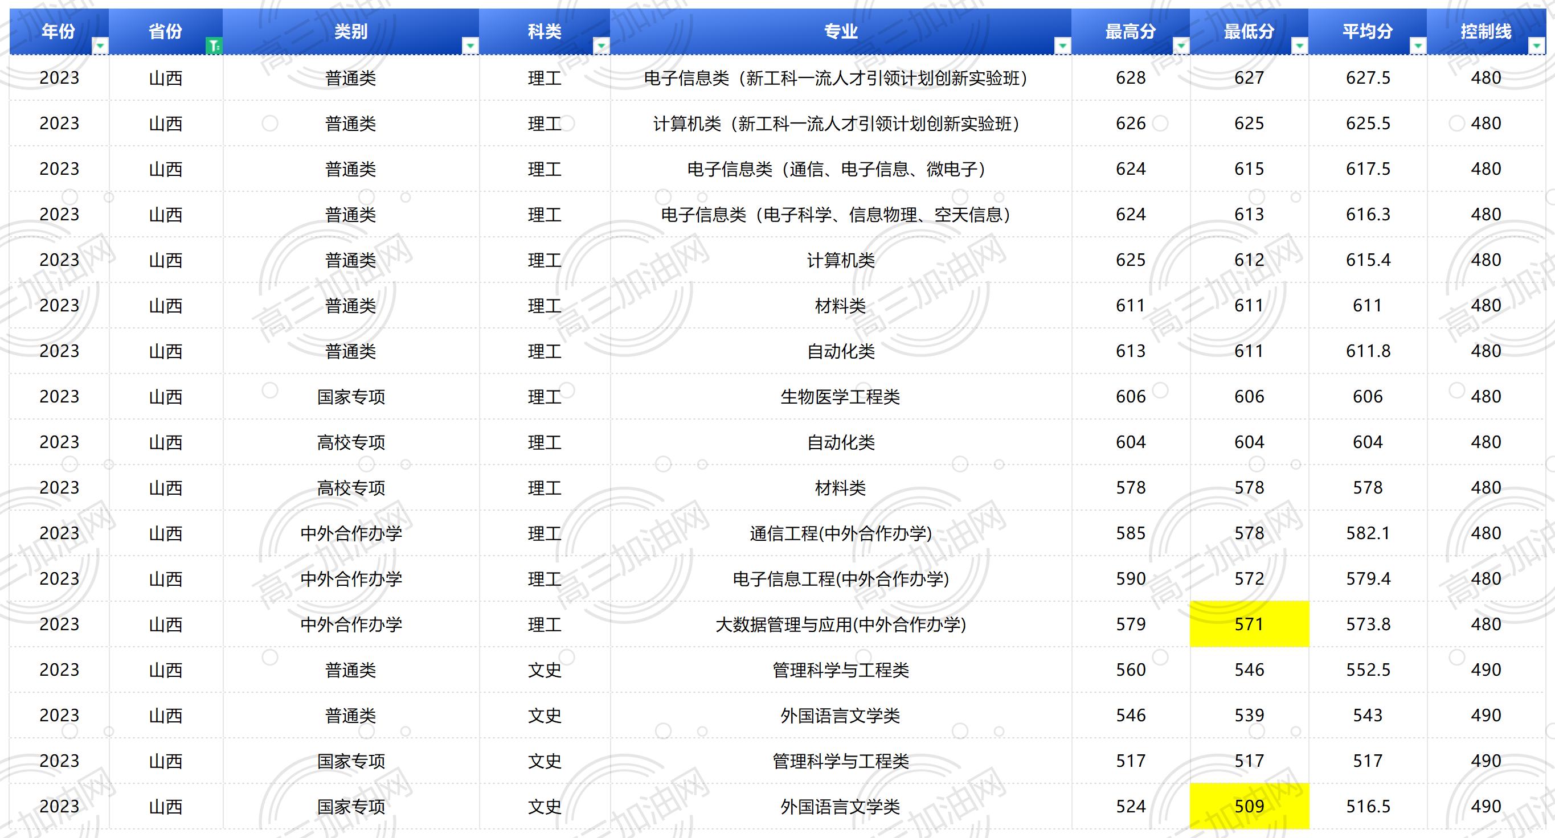This screenshot has width=1555, height=838.
Task: Click the average score 615.4
Action: tap(1368, 260)
